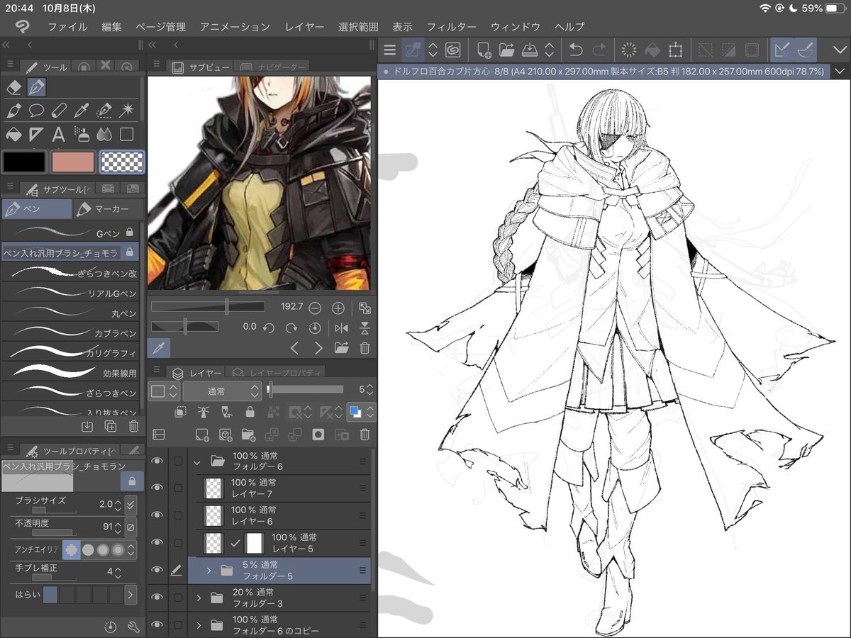Viewport: 851px width, 638px height.
Task: Hide the レイヤー6 layer
Action: (x=157, y=515)
